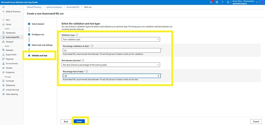The width and height of the screenshot is (265, 125).
Task: Adjust Percentage test of data spinner arrows
Action: [x=158, y=76]
